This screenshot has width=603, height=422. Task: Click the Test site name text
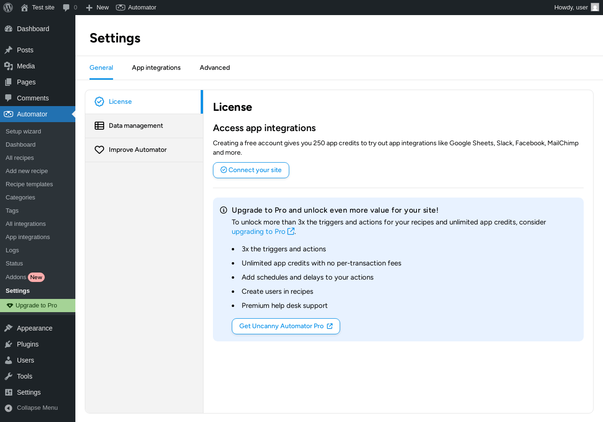click(x=43, y=8)
